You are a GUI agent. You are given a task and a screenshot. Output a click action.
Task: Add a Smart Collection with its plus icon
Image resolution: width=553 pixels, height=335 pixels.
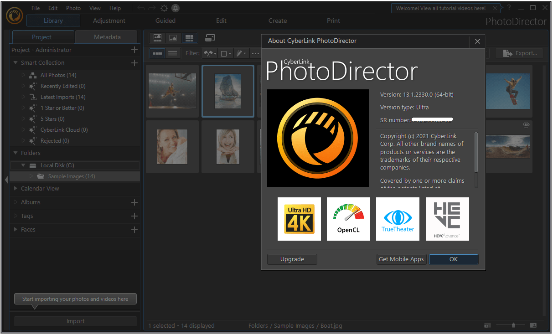click(134, 63)
